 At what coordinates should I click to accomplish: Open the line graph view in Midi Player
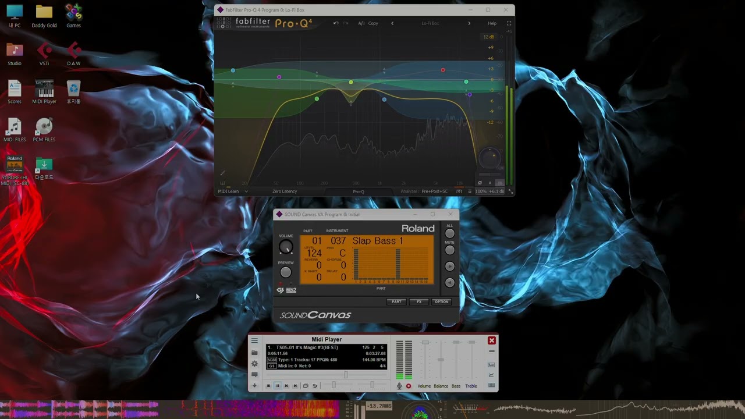pos(492,375)
